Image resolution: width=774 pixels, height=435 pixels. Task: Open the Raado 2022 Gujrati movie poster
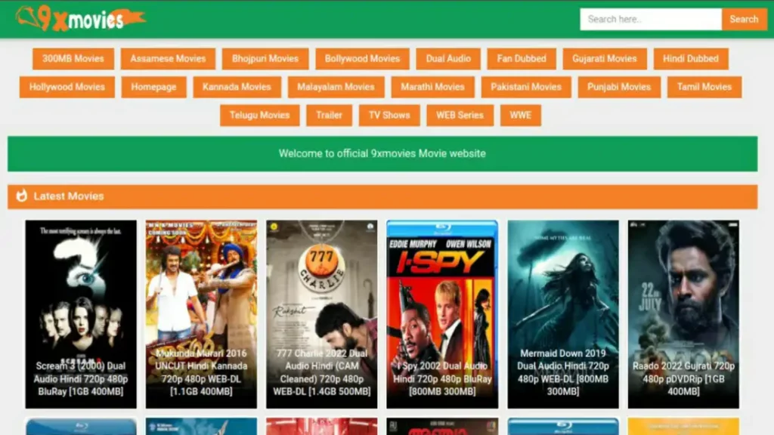[683, 314]
